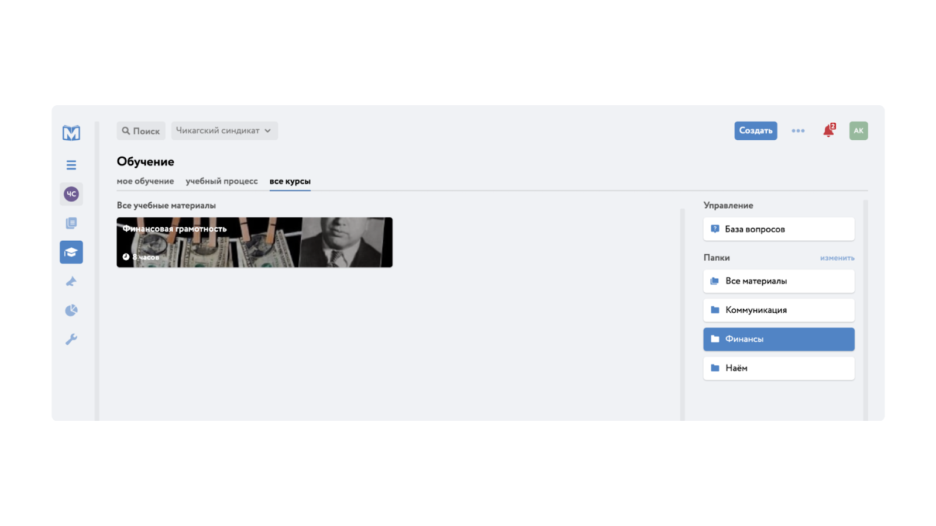Select the Коммуникация folder
The height and width of the screenshot is (526, 936).
click(x=779, y=310)
